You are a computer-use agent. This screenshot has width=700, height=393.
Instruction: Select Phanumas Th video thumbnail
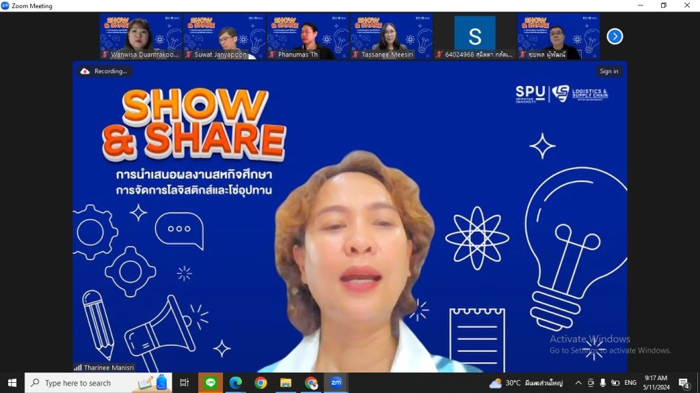click(308, 37)
